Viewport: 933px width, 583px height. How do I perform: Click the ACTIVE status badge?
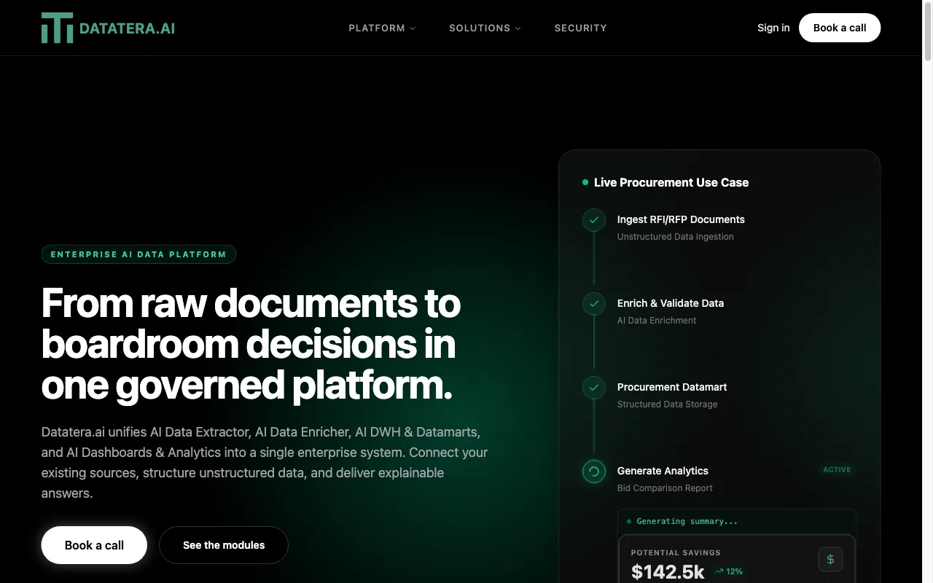[x=837, y=470]
